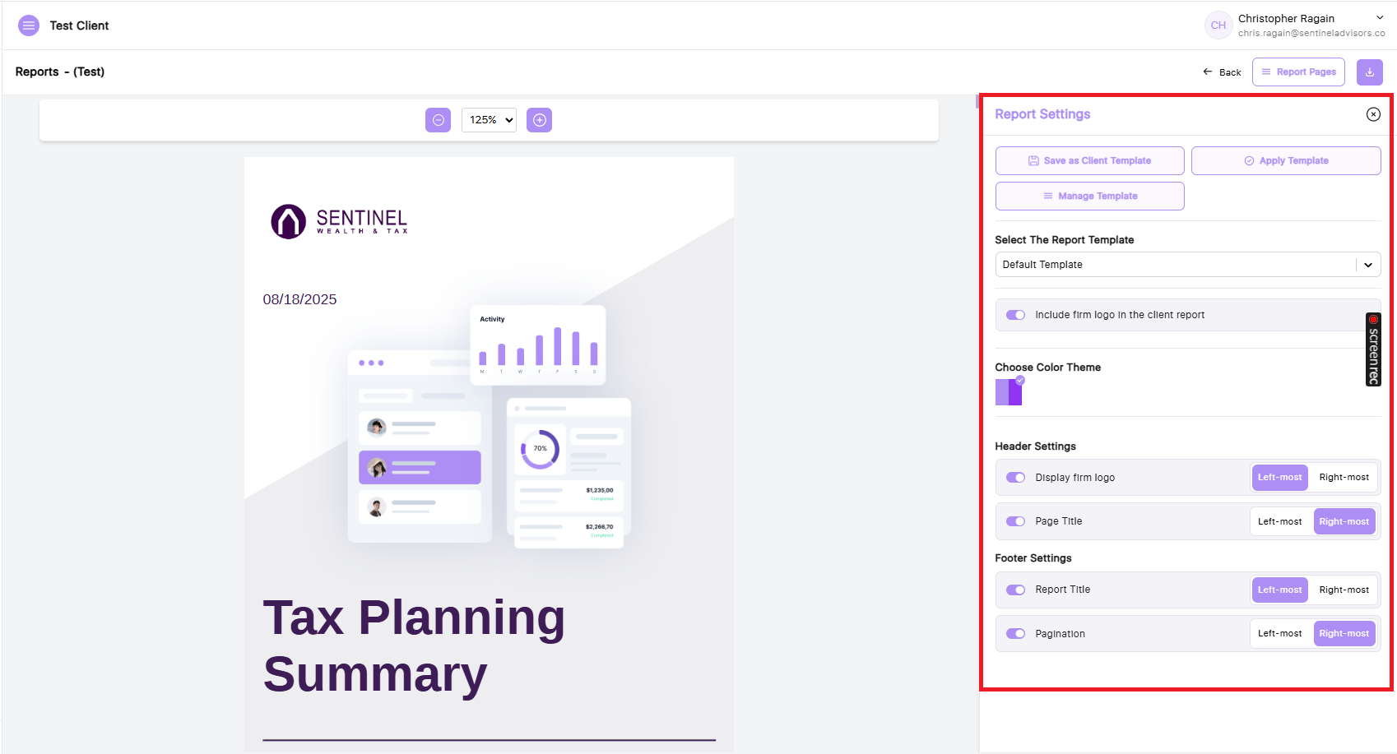Set Pagination to Right-most
This screenshot has height=754, width=1397.
pyautogui.click(x=1344, y=634)
